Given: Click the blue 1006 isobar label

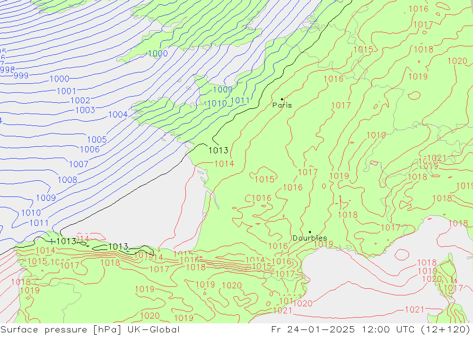Looking at the screenshot, I should [x=90, y=149].
